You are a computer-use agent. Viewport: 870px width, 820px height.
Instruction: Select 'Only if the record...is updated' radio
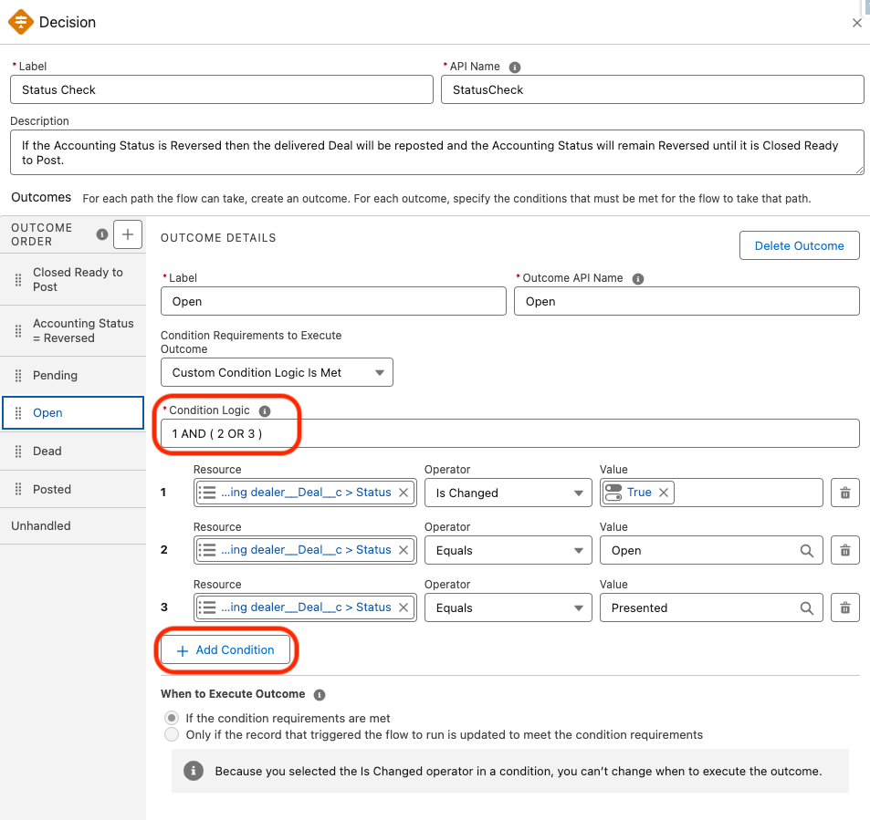[x=172, y=734]
